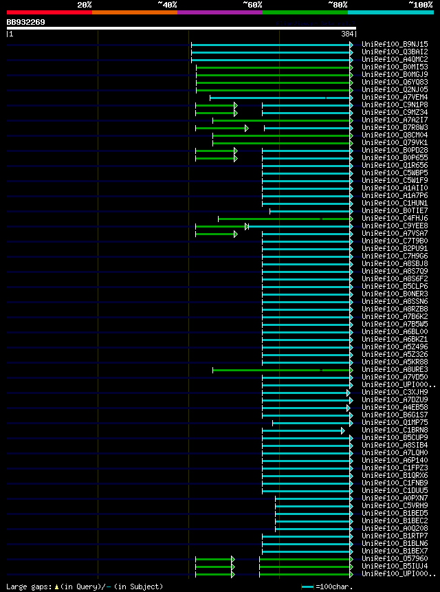Open hit UniRef100_B1RTP7

[395, 536]
